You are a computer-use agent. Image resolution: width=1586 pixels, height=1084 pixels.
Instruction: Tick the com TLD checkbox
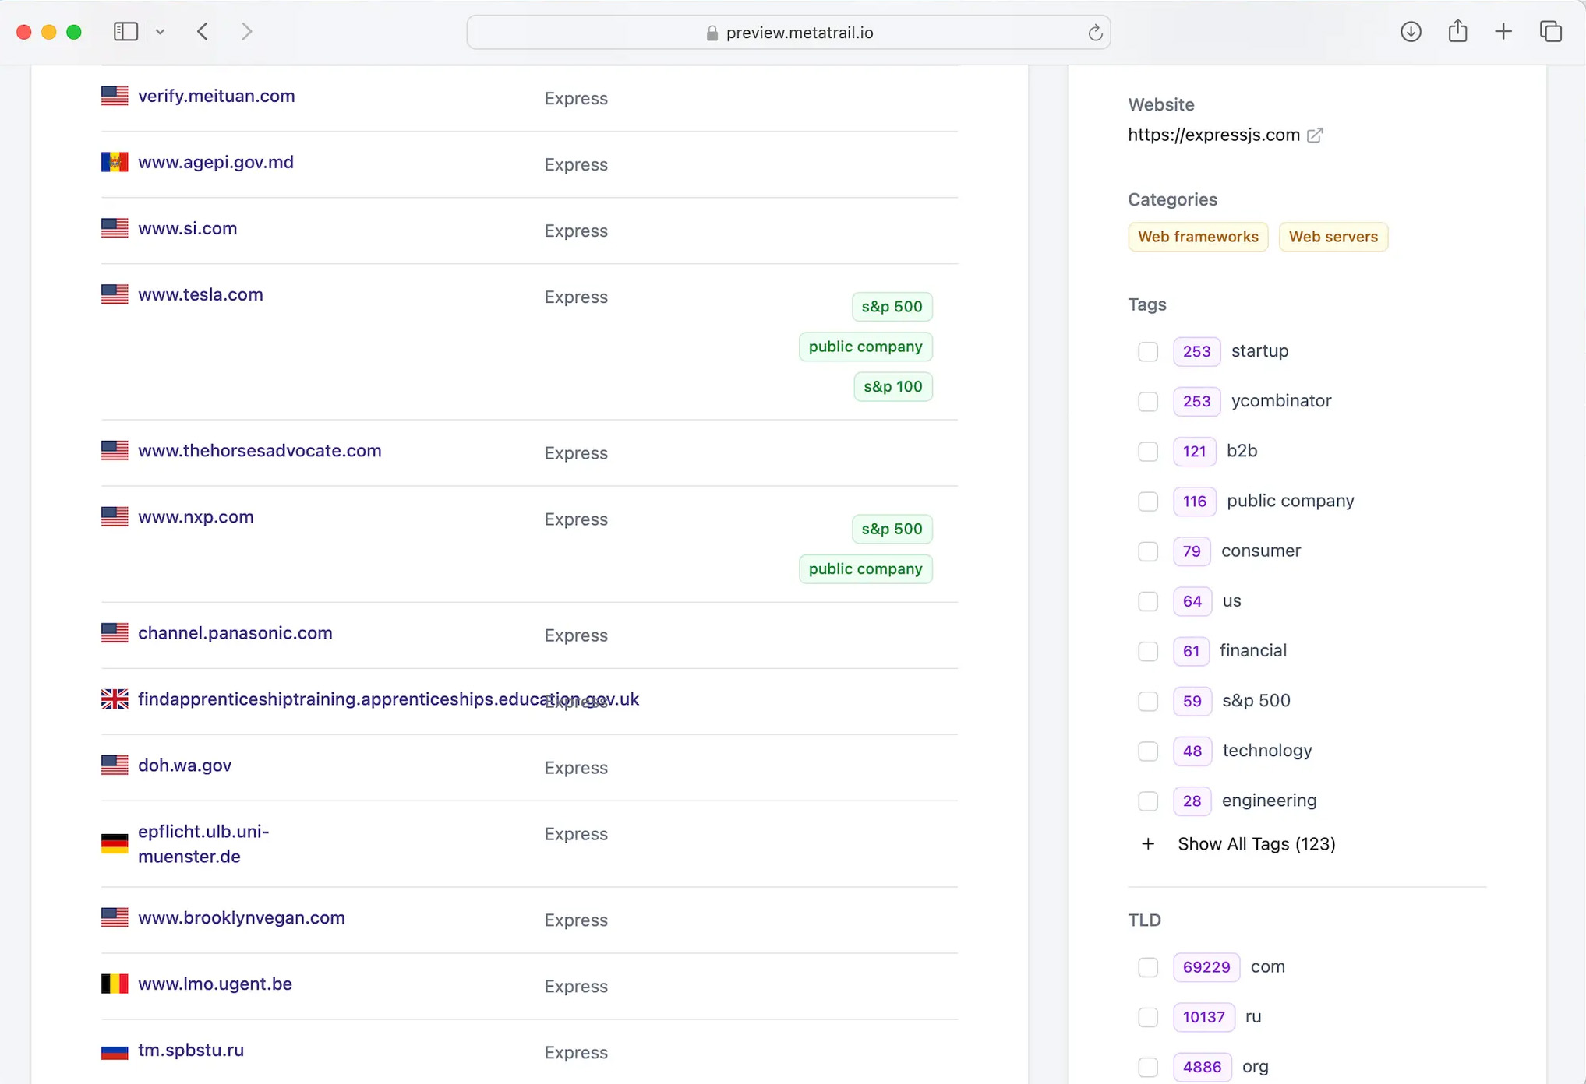1148,967
